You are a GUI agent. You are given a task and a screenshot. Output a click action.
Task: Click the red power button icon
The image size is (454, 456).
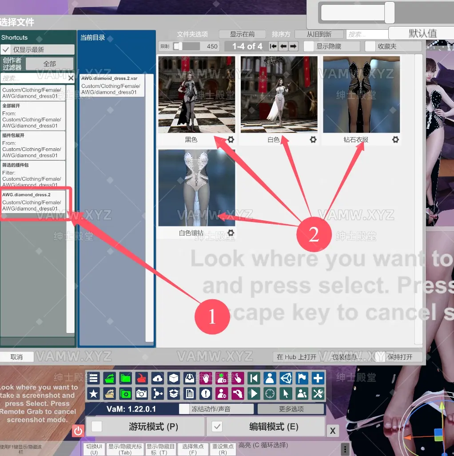click(x=78, y=430)
